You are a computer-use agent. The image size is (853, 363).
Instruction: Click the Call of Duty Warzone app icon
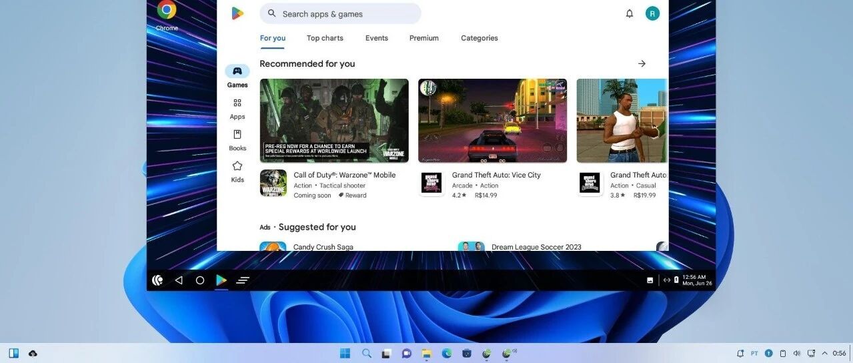click(273, 183)
